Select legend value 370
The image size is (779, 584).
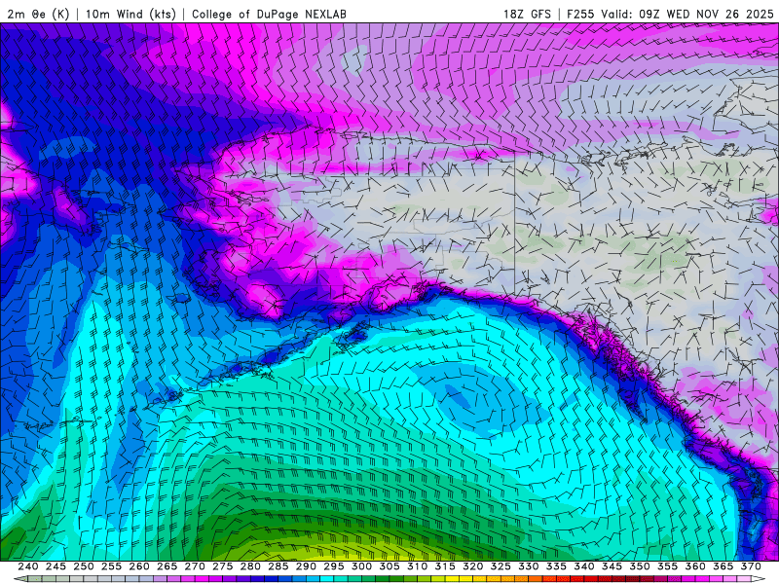click(x=751, y=566)
